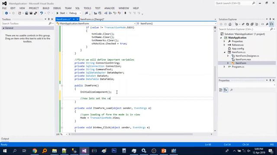
Task: Click the editor horizontal scrollbar
Action: [132, 134]
